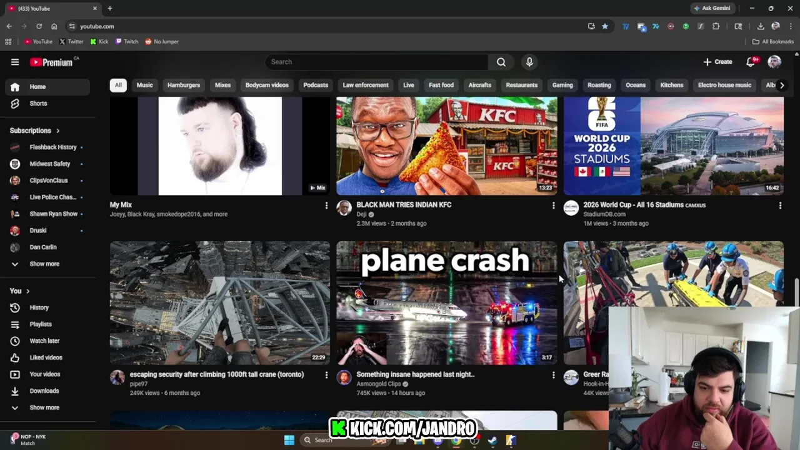Viewport: 800px width, 450px height.
Task: Open the All Bookmarks folder
Action: (x=773, y=42)
